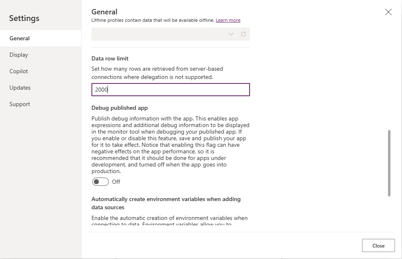Image resolution: width=402 pixels, height=259 pixels.
Task: Click the dropdown chevron under General heading
Action: point(231,34)
